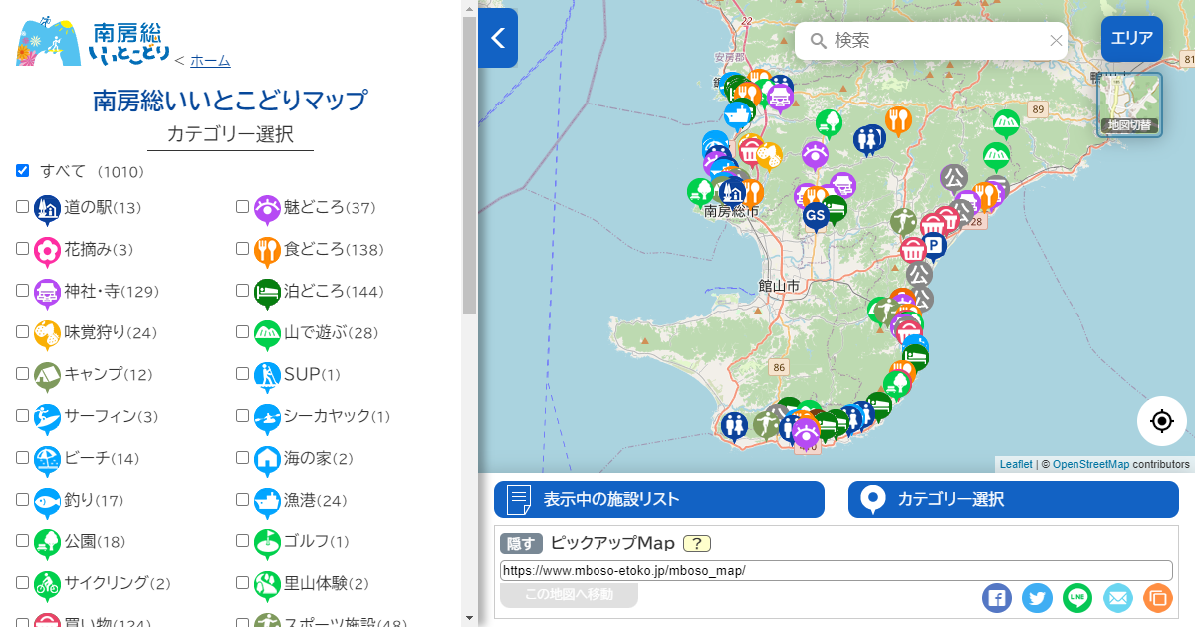Send the map link by email

coord(1118,598)
